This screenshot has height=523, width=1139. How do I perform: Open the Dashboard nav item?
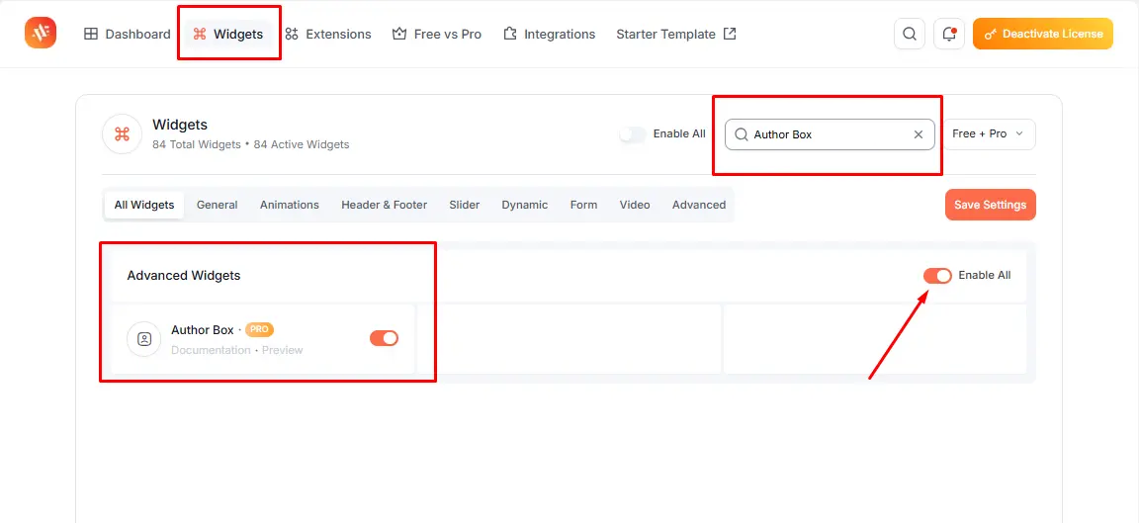pyautogui.click(x=128, y=35)
